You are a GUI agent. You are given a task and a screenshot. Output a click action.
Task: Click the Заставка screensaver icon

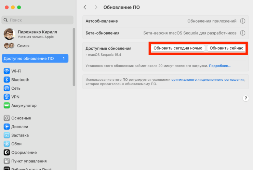click(6, 135)
